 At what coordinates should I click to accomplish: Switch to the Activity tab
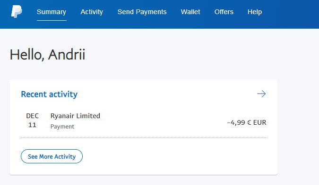(x=92, y=12)
